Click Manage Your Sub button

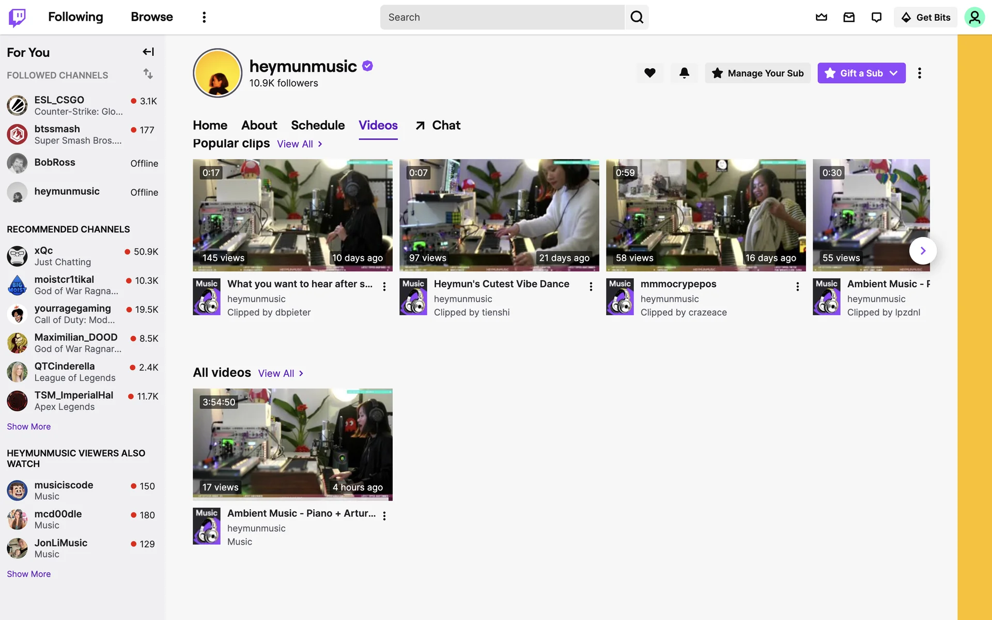tap(757, 73)
